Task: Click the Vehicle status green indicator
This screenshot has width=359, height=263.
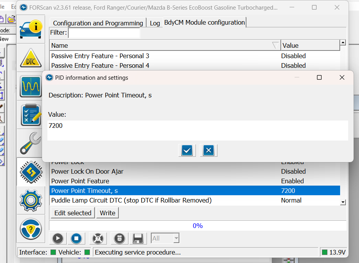Action: point(87,252)
